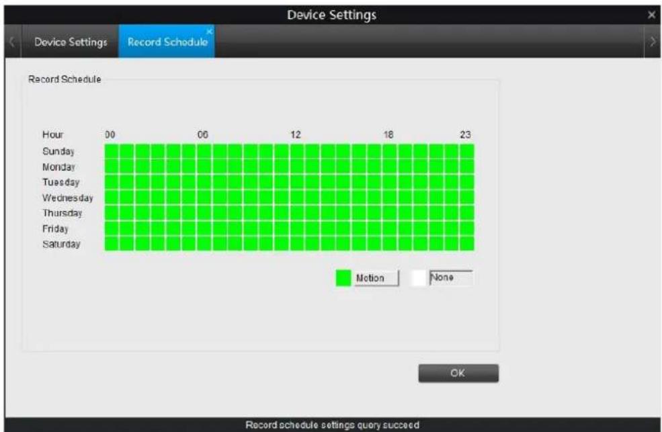Click the 00 hour column marker
The width and height of the screenshot is (662, 432).
(x=110, y=134)
